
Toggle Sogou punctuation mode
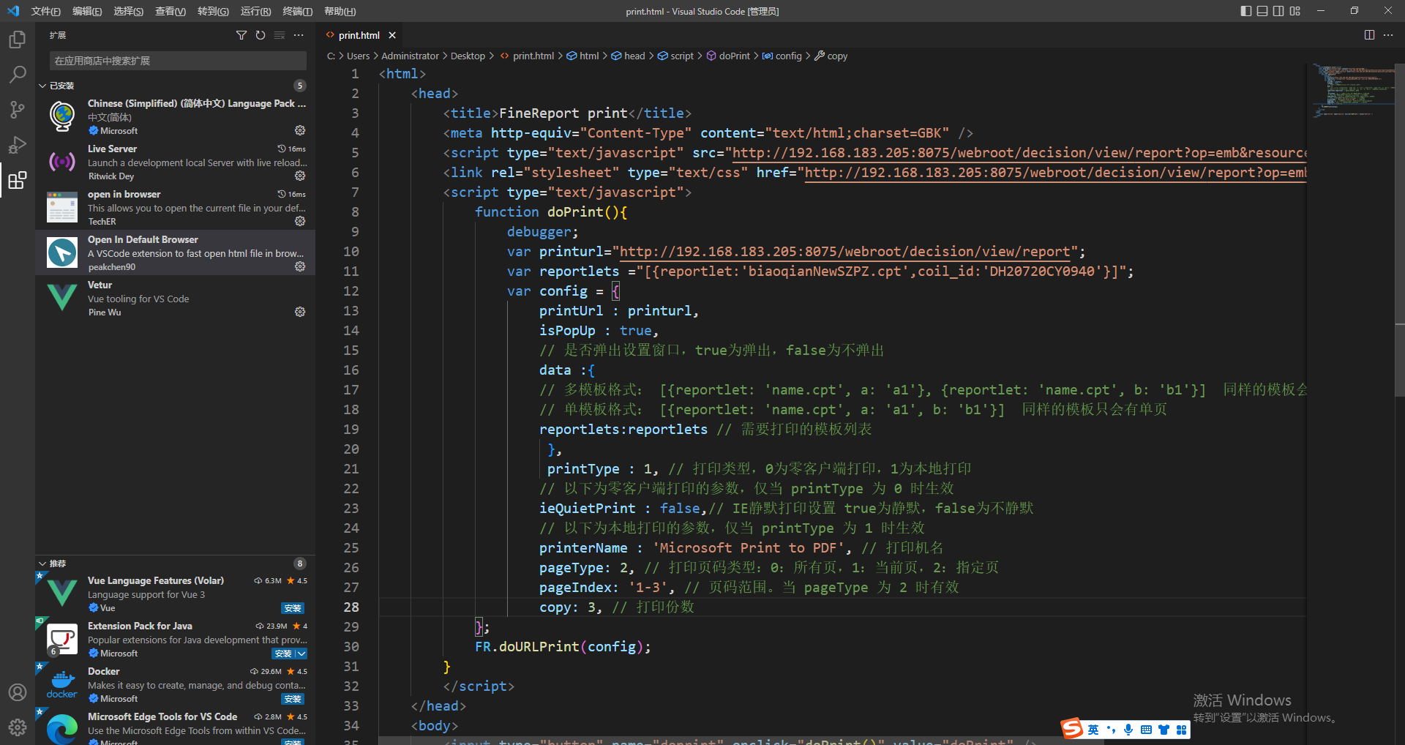point(1111,730)
